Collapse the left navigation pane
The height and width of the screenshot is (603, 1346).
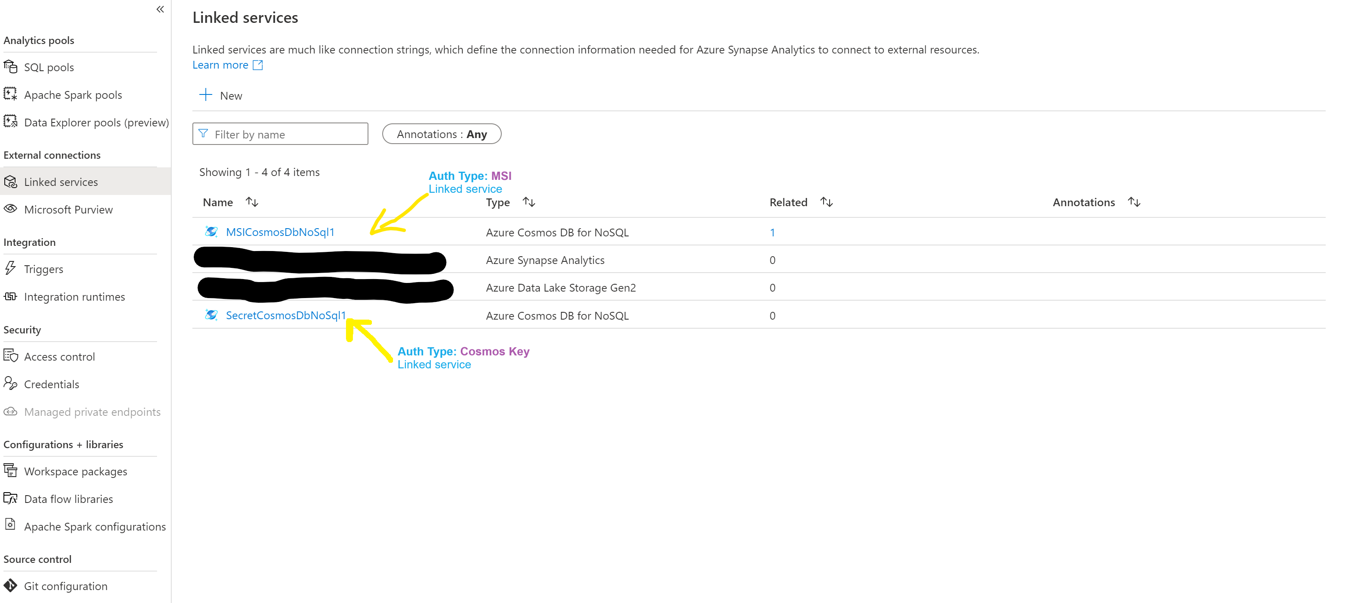[x=160, y=9]
